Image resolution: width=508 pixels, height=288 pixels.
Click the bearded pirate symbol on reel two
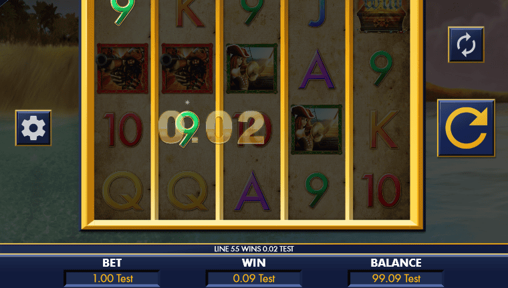[x=187, y=69]
